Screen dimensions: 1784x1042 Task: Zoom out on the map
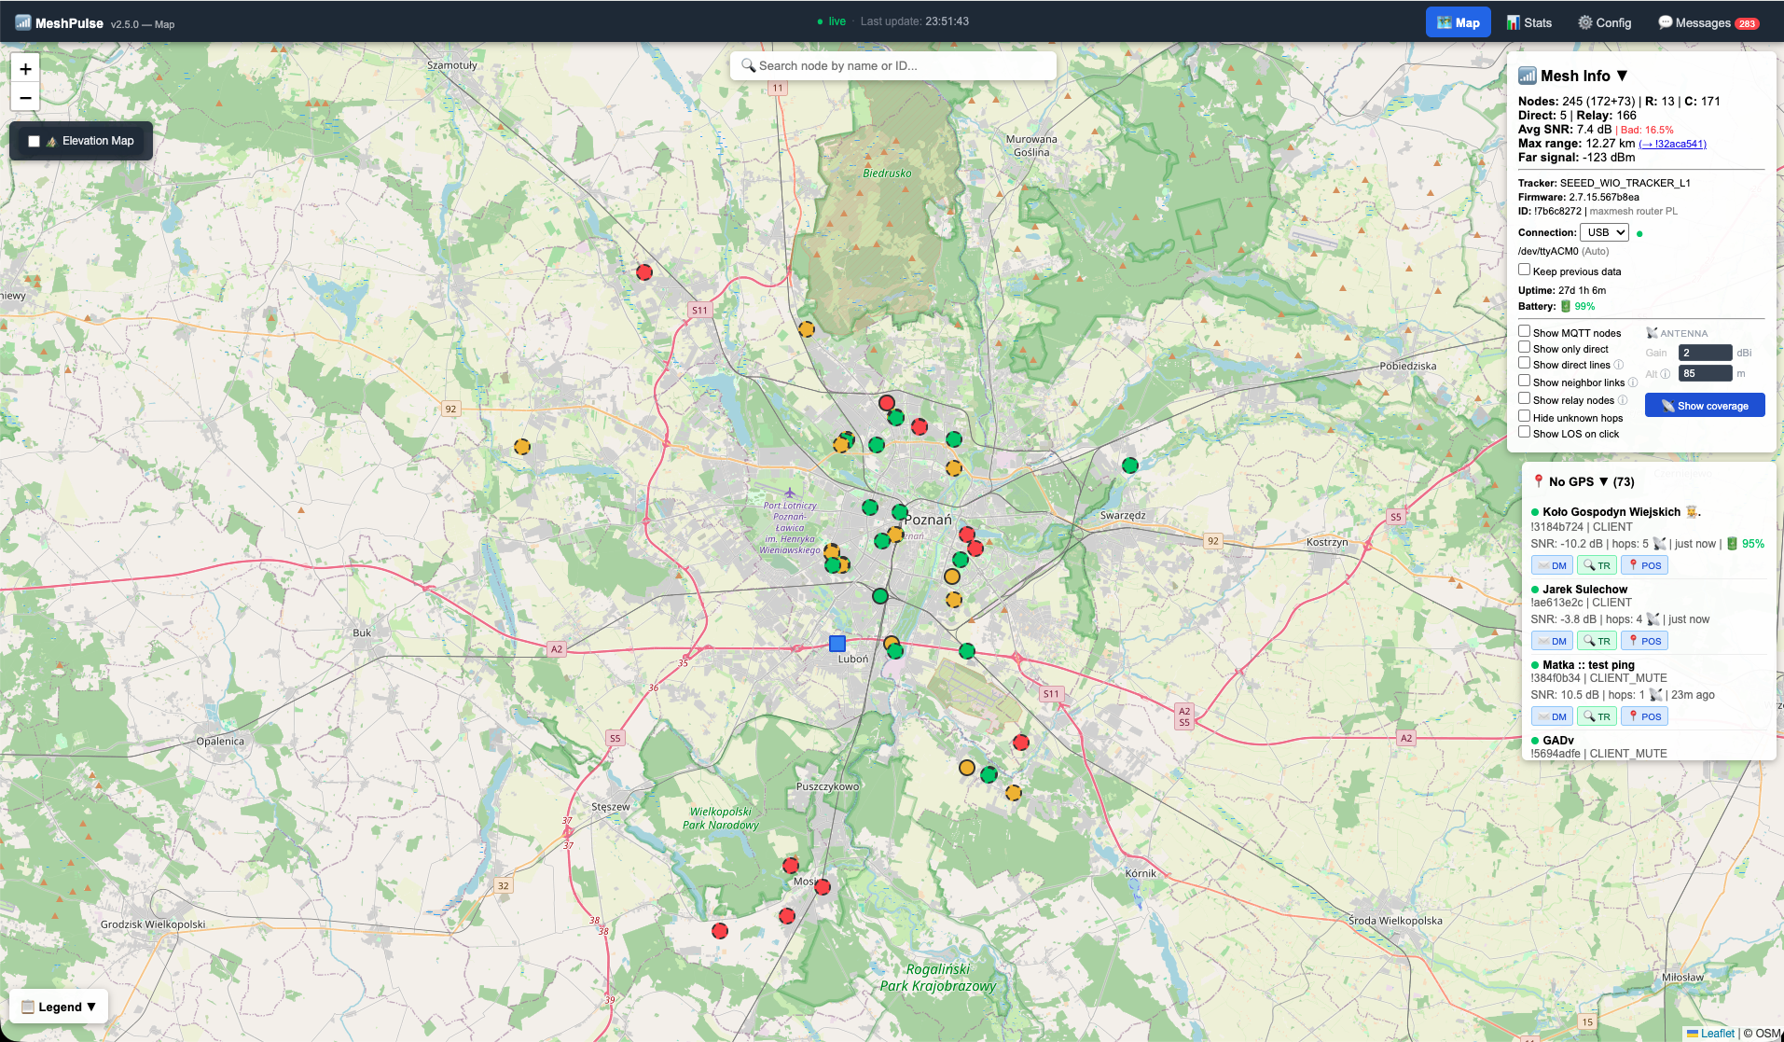pos(25,97)
